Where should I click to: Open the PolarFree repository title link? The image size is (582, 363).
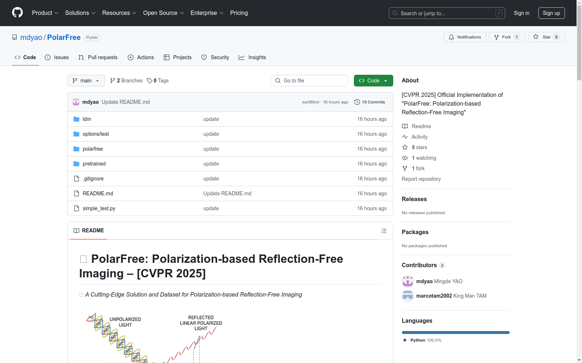(x=64, y=37)
